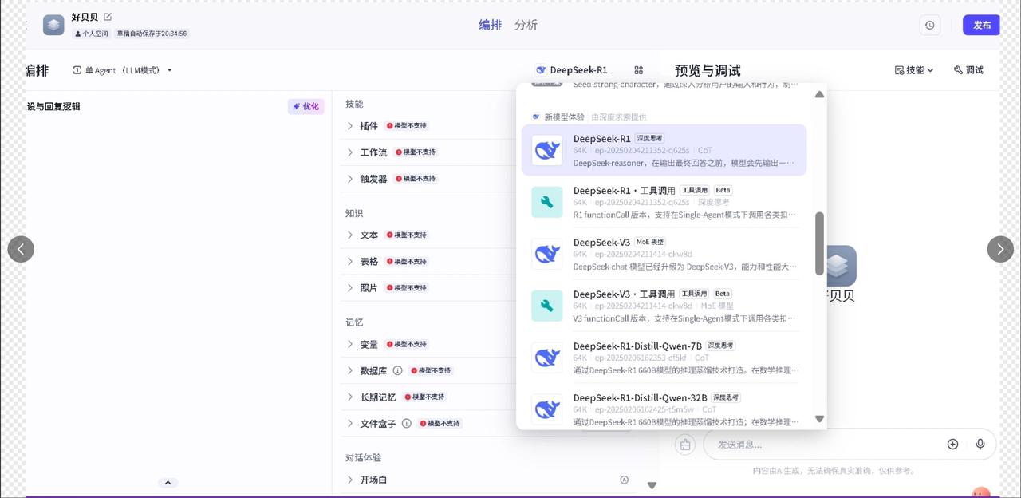The image size is (1021, 498).
Task: Click the wrench icon of DeepSeek-R1・工具调用 entry
Action: point(547,202)
